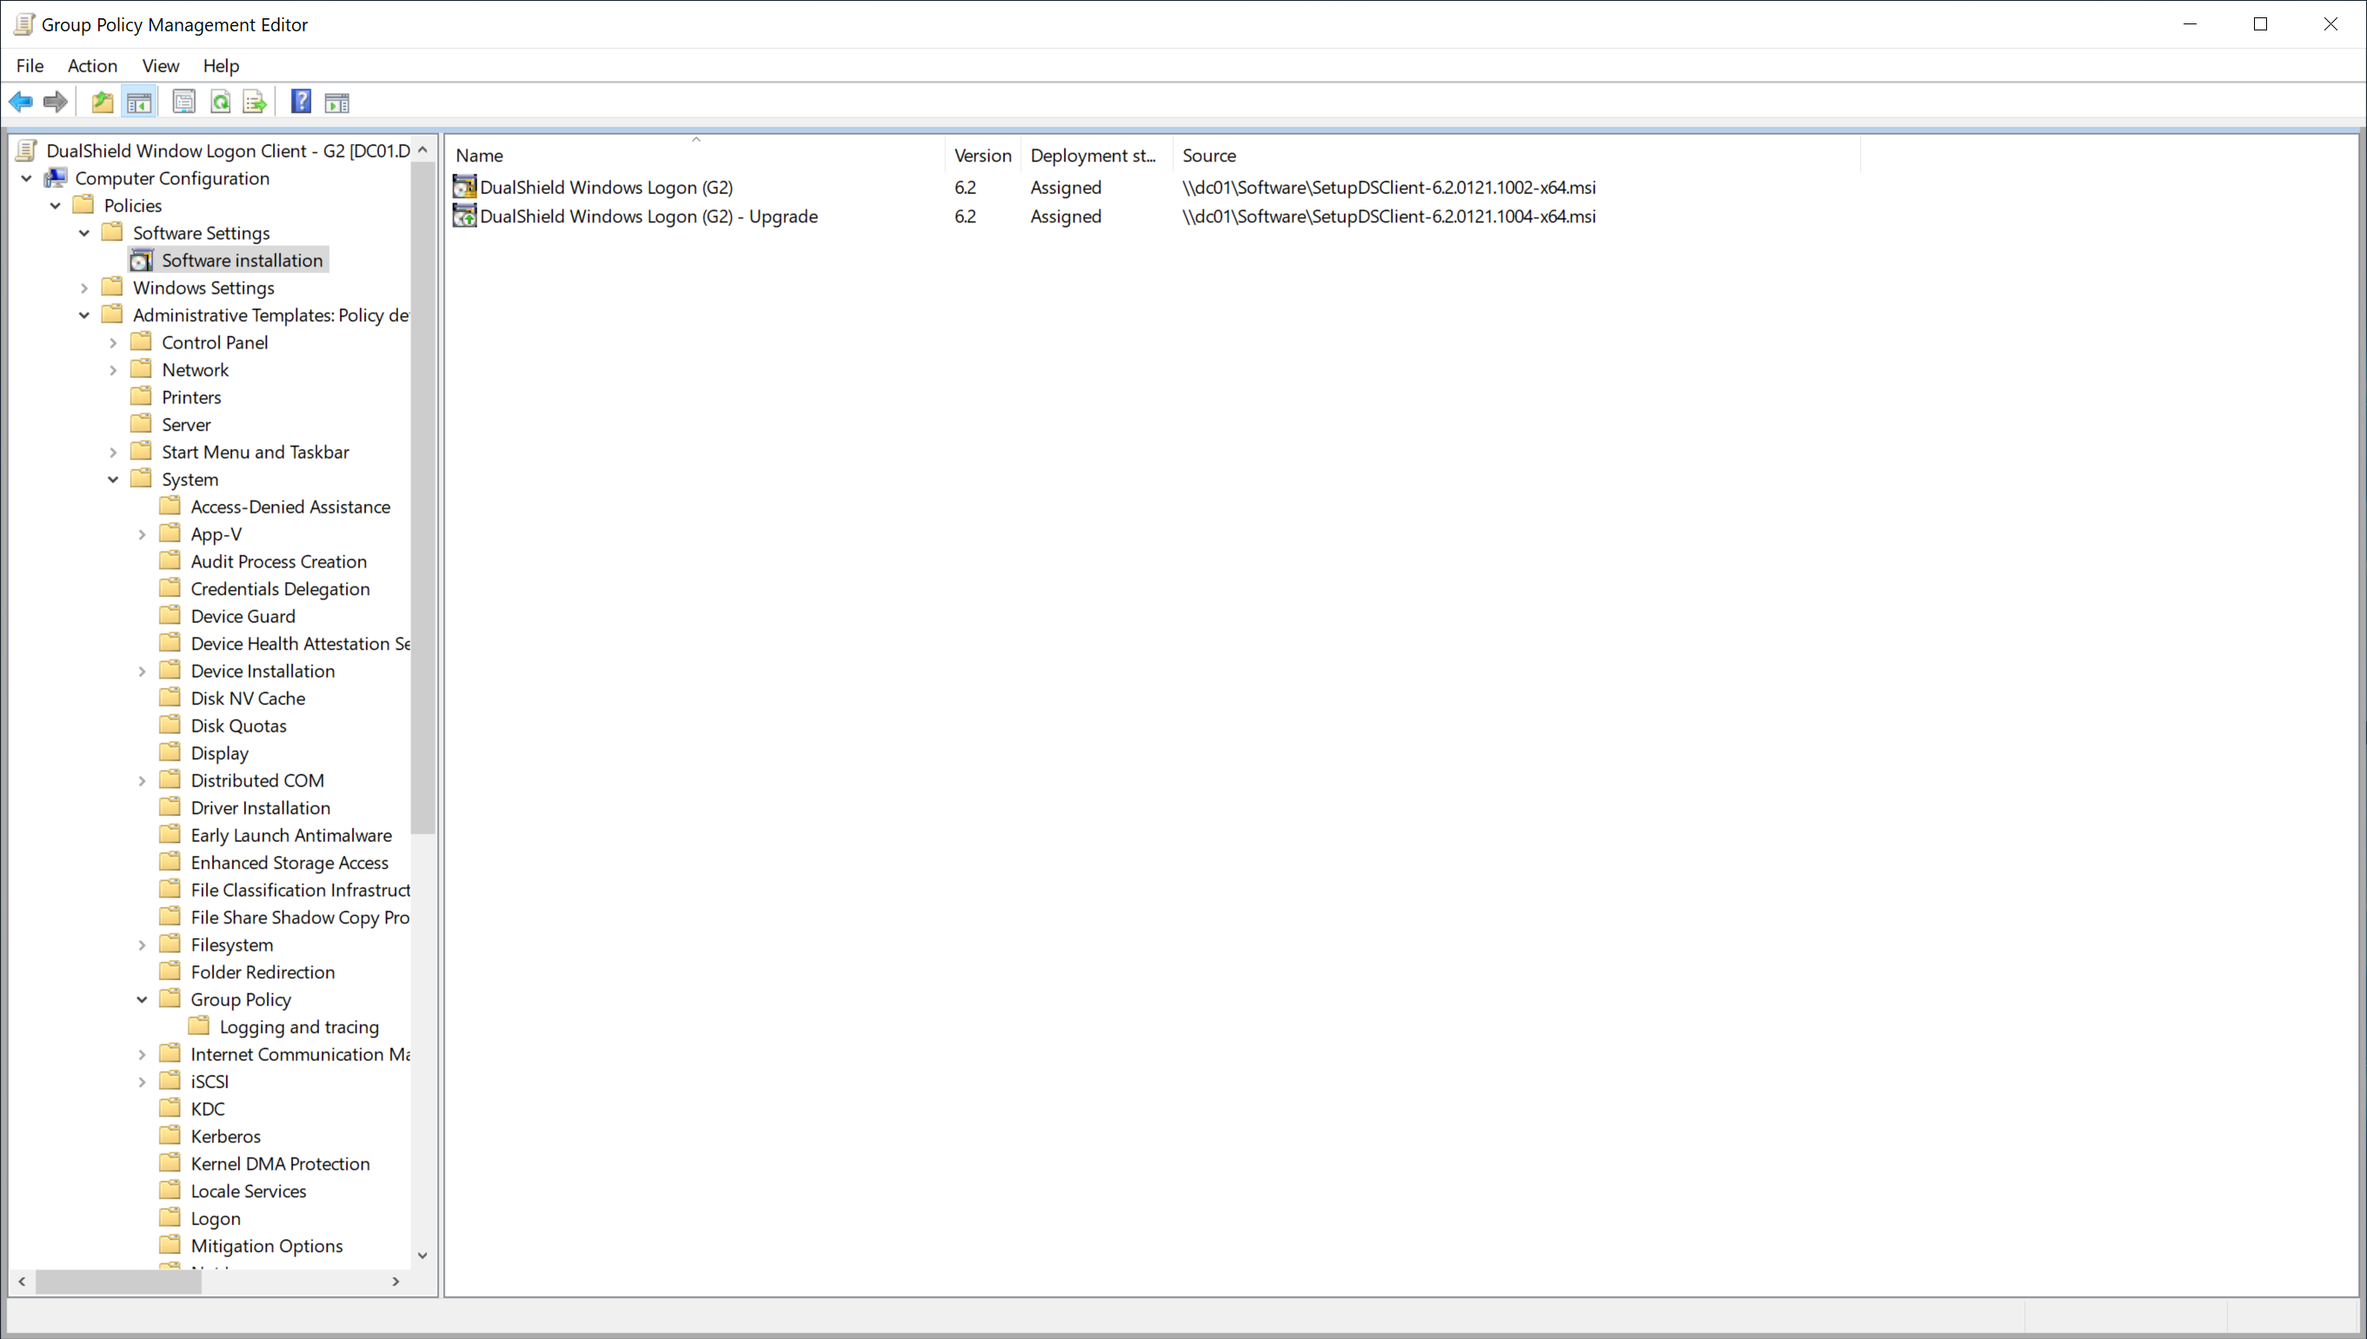
Task: Toggle Show/Hide Action Pane toolbar icon
Action: 336,102
